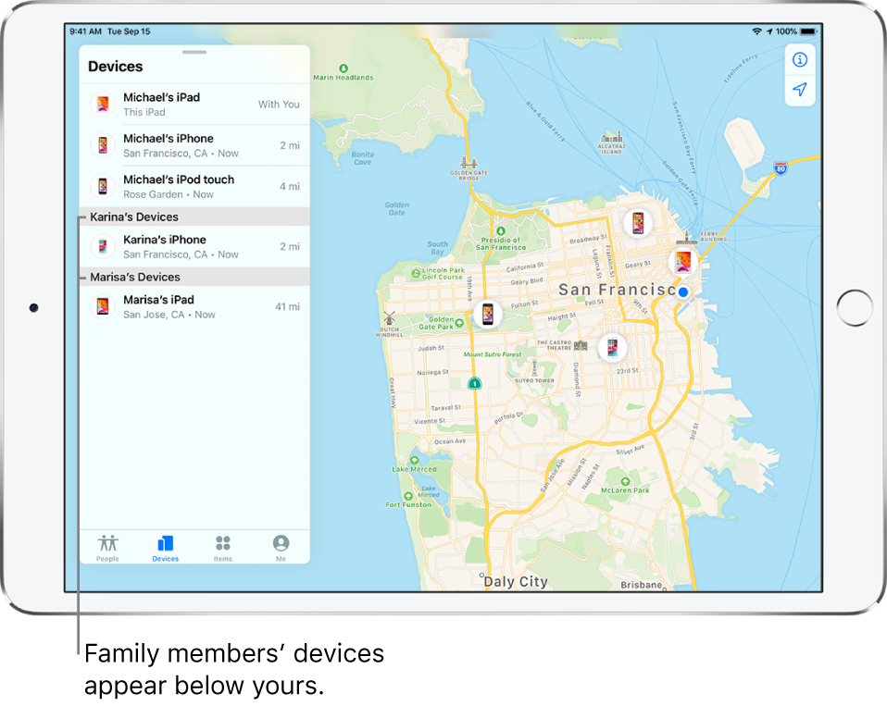Select Michael's iPad in device list

pyautogui.click(x=194, y=104)
